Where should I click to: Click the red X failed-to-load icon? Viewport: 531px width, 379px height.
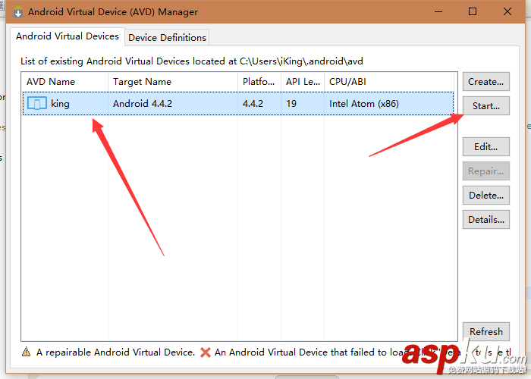pos(205,352)
